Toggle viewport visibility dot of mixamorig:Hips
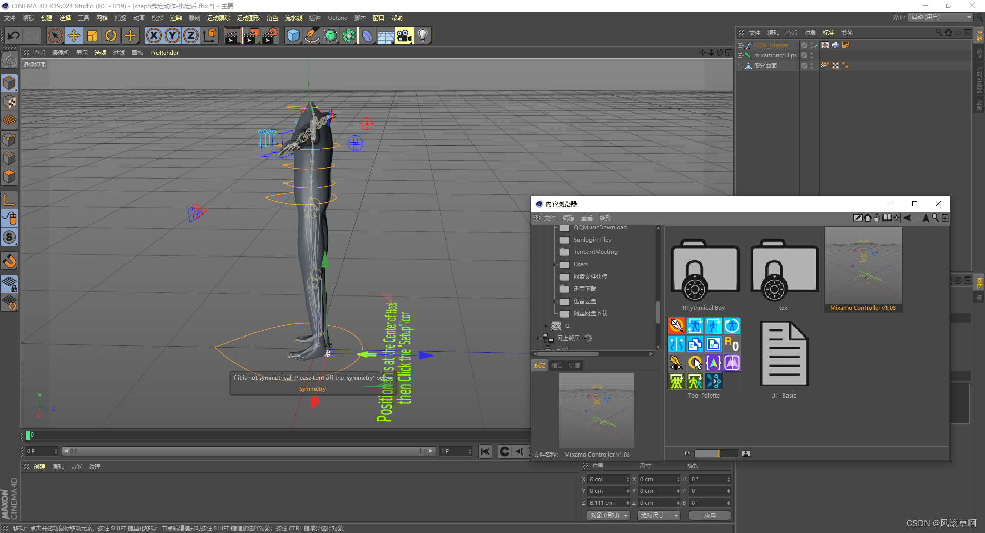The height and width of the screenshot is (533, 985). [811, 53]
